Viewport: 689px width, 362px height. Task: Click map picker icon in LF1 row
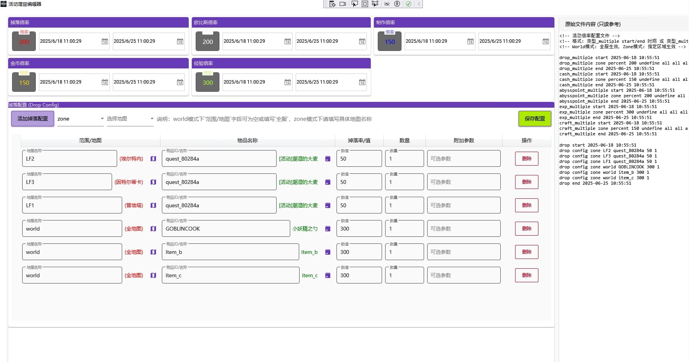tap(153, 205)
